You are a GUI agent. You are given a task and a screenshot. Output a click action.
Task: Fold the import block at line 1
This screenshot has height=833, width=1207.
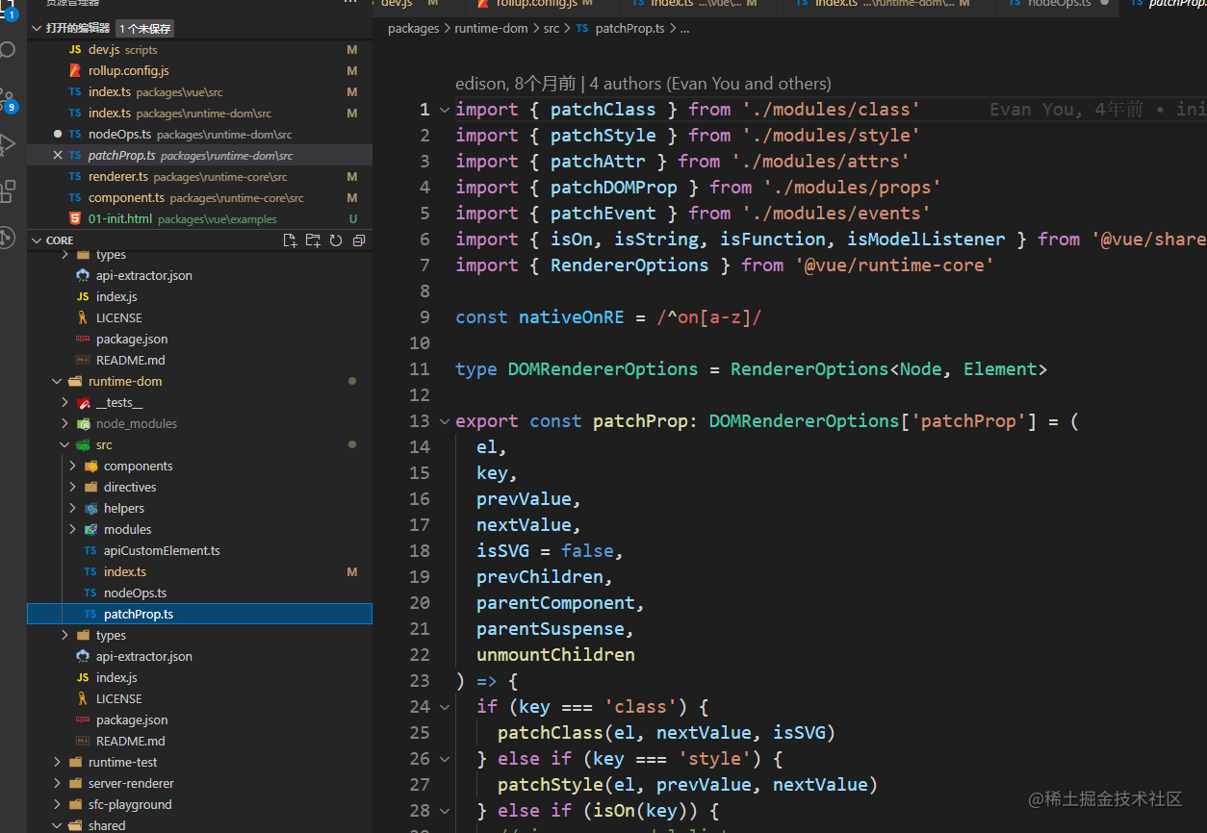coord(445,110)
